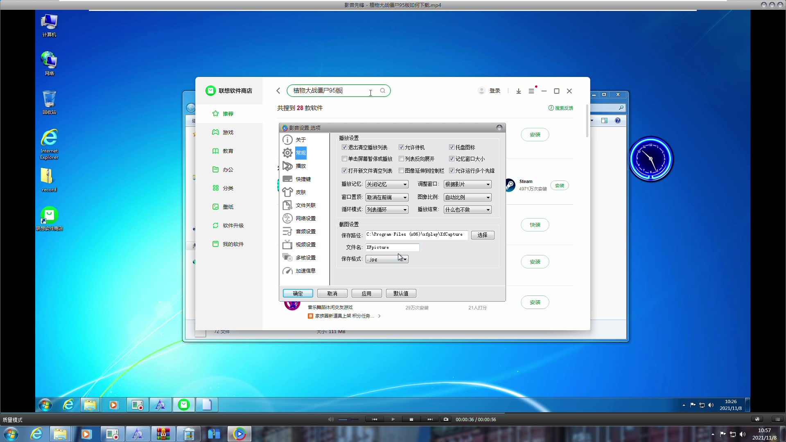Click 选择 to choose save path
The width and height of the screenshot is (786, 442).
point(482,235)
